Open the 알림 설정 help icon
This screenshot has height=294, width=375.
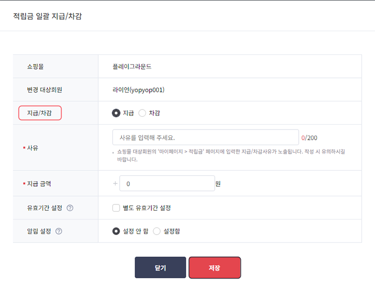coord(59,231)
